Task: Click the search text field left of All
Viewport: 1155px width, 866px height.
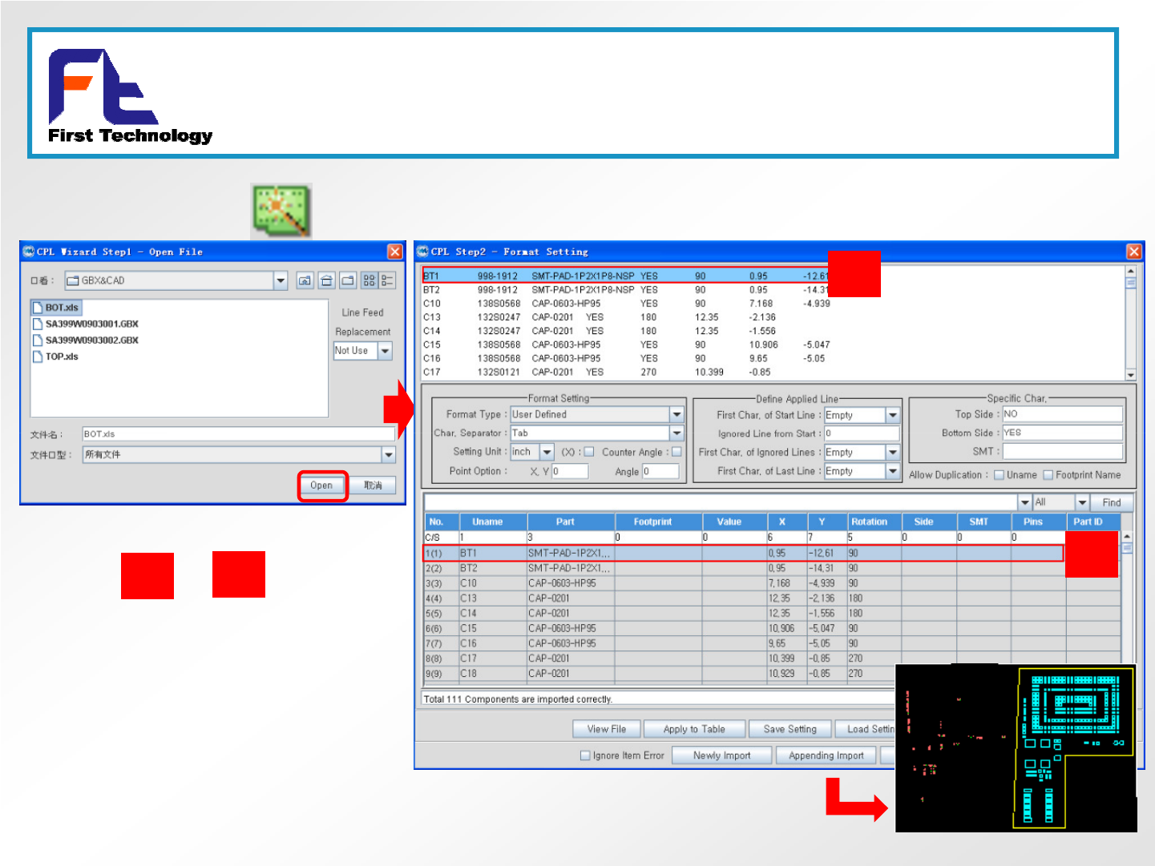Action: [721, 502]
